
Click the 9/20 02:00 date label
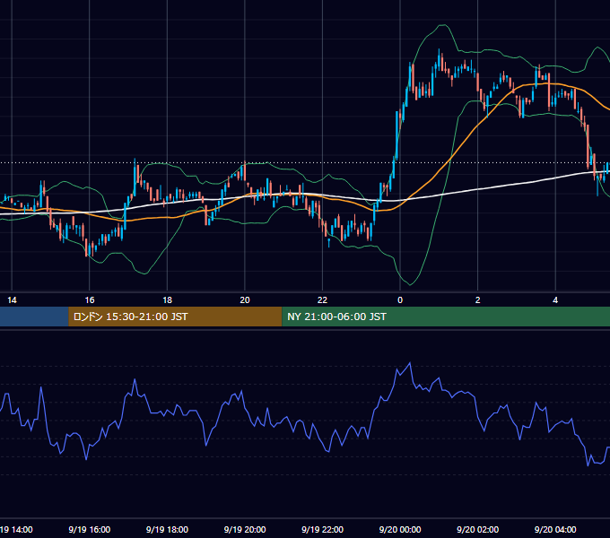[x=478, y=529]
